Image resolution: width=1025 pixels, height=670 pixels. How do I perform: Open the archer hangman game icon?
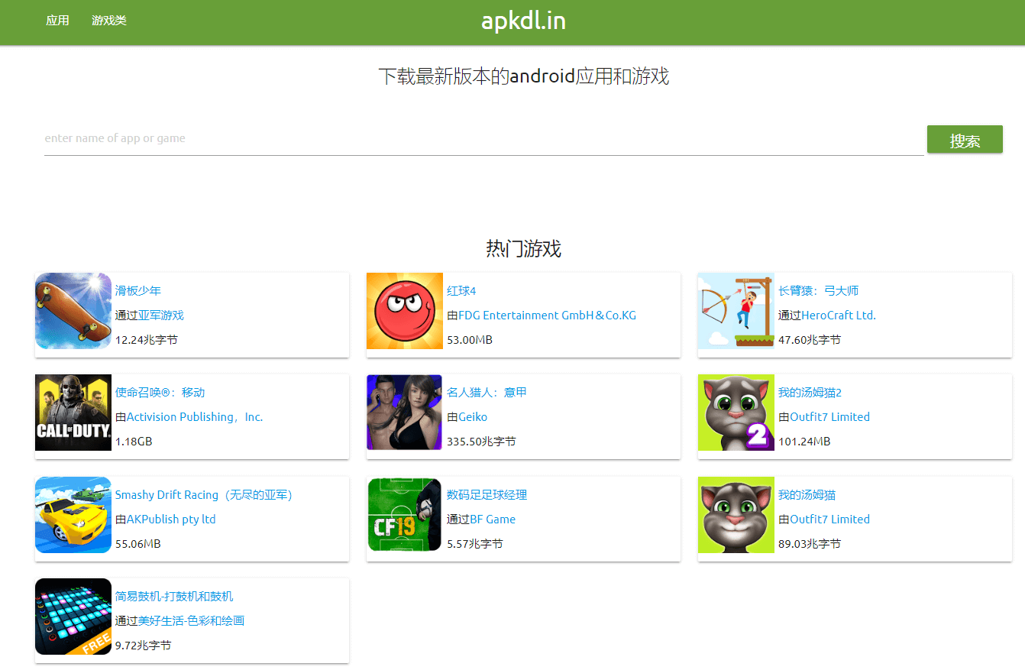coord(736,311)
